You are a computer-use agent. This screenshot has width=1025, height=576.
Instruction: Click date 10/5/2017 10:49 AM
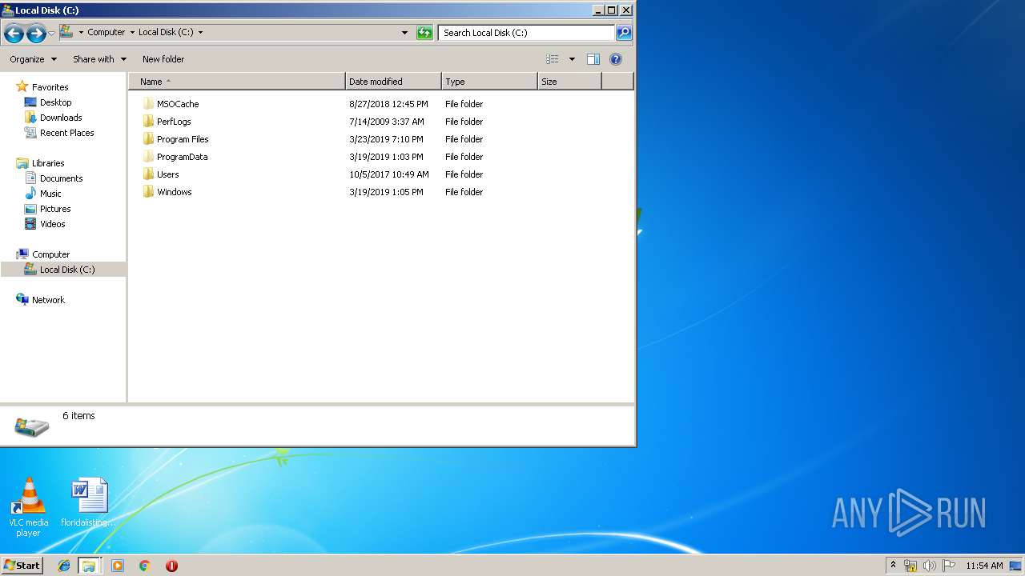pos(389,174)
